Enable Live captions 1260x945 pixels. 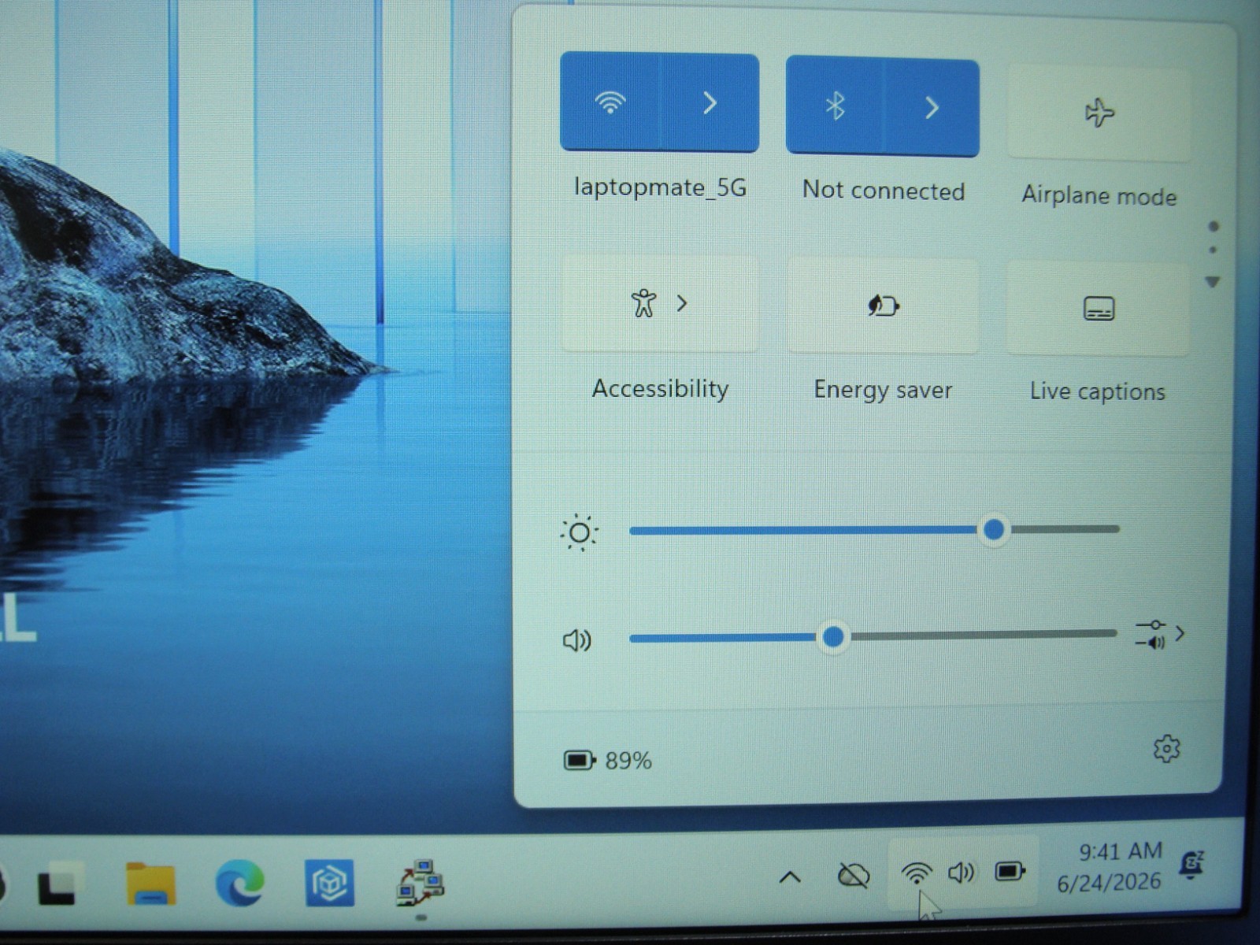(1099, 309)
